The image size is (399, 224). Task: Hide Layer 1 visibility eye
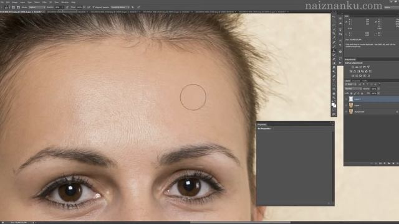click(x=346, y=105)
